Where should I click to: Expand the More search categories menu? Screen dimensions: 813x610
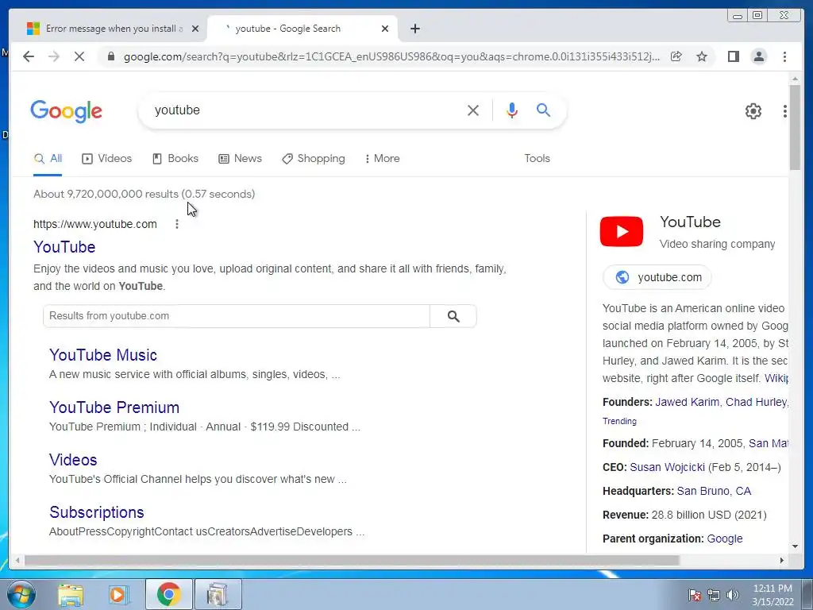pos(382,159)
